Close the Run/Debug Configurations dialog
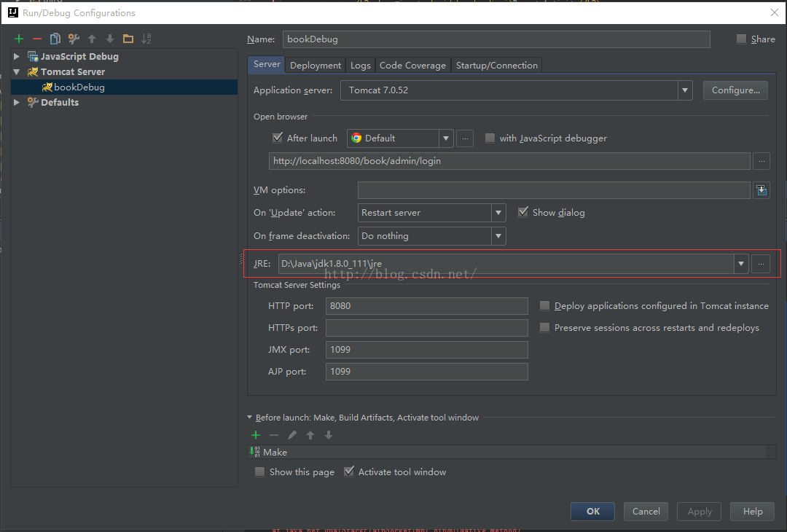Viewport: 787px width, 532px height. pos(775,12)
